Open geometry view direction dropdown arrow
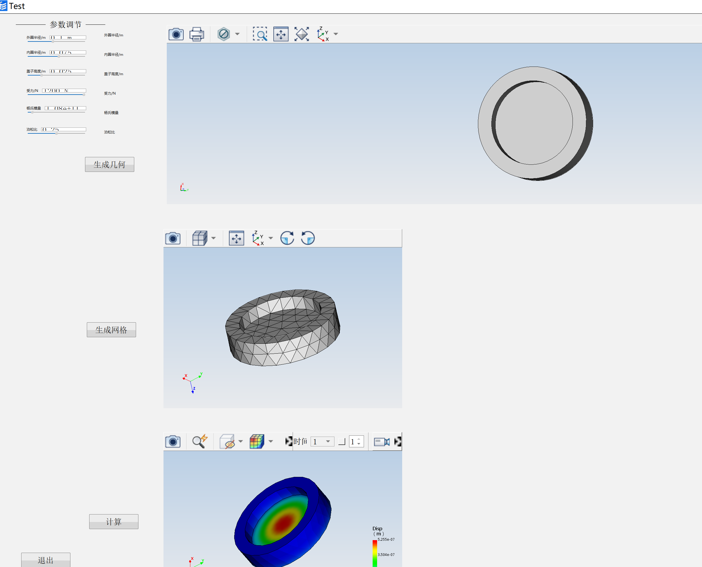Viewport: 702px width, 567px height. point(336,34)
